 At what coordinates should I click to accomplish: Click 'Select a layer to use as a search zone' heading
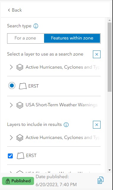pos(45,54)
